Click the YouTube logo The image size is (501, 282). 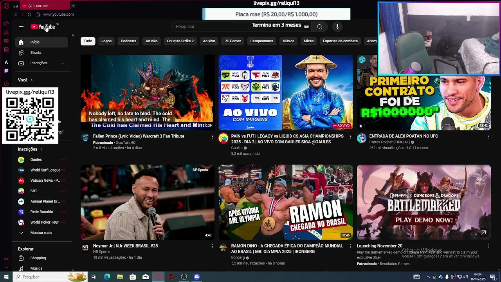(43, 27)
